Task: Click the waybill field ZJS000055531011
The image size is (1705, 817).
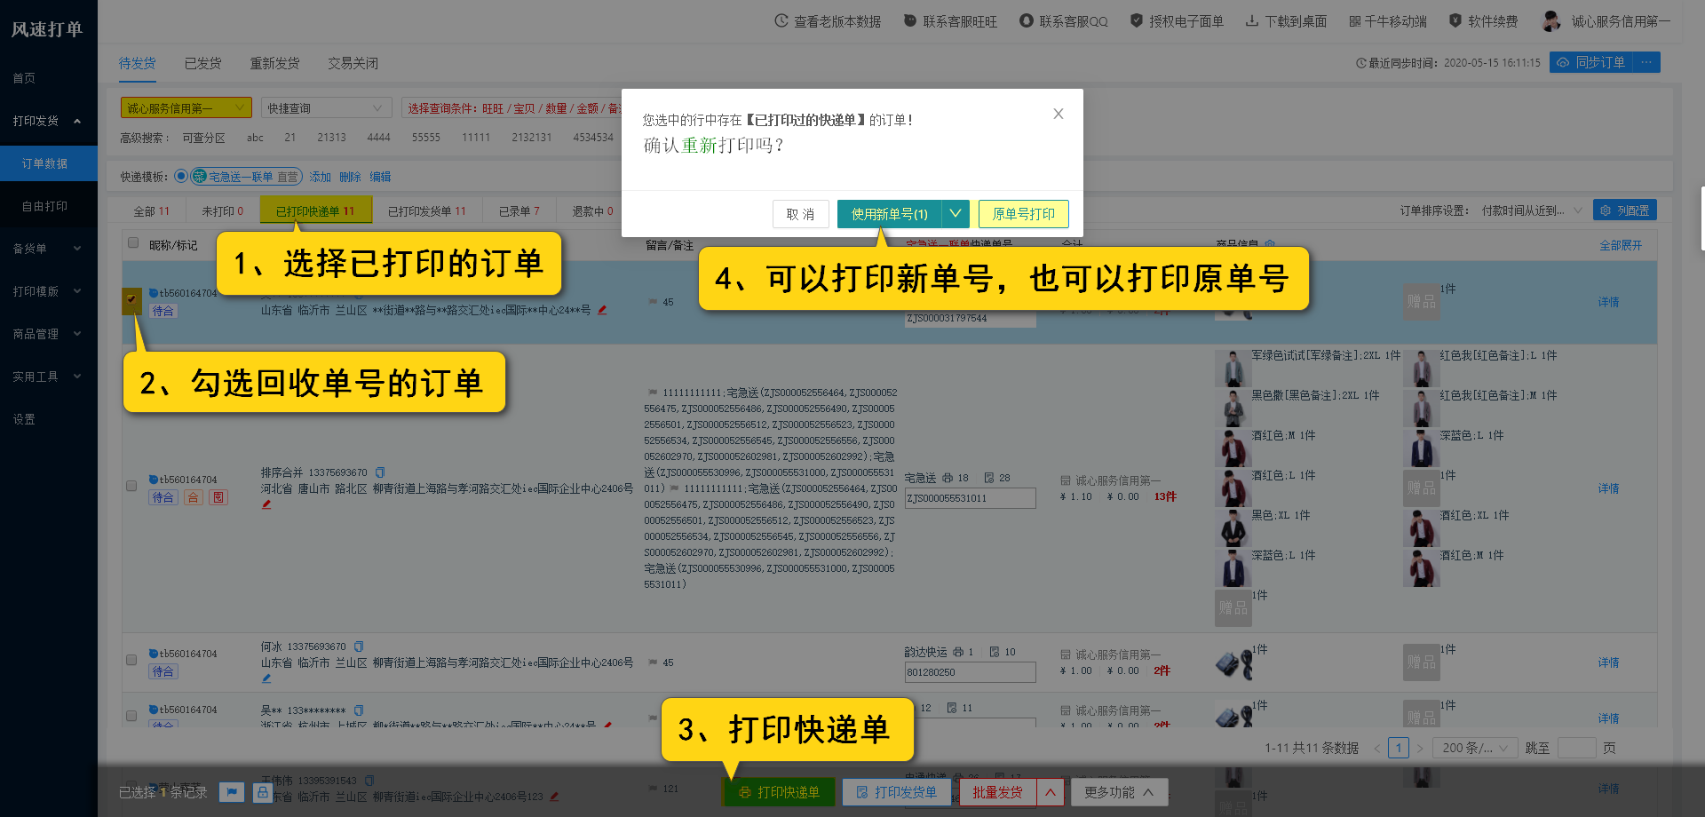Action: (x=970, y=498)
